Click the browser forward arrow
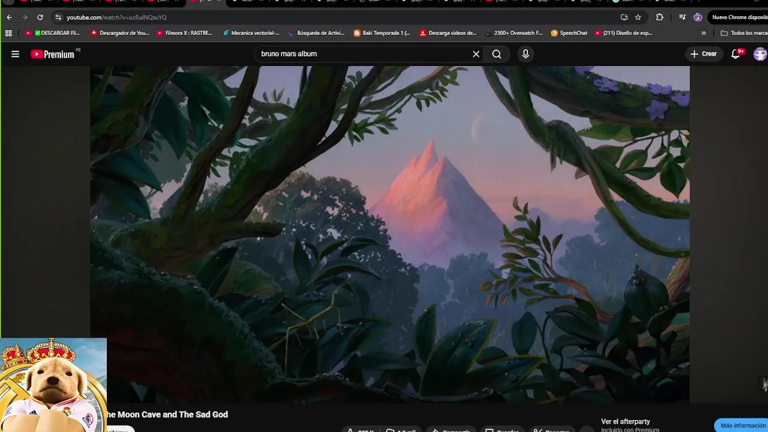This screenshot has height=432, width=768. pyautogui.click(x=25, y=17)
